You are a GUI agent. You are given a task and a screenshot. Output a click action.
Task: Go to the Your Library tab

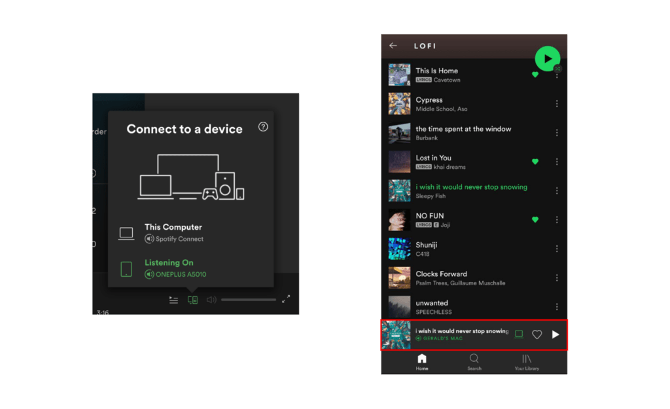pos(527,362)
